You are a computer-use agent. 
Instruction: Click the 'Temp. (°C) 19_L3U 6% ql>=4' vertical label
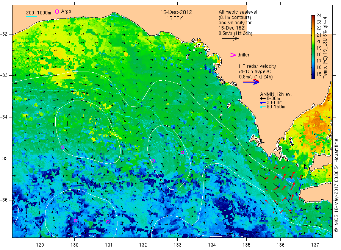click(325, 48)
